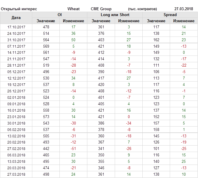Image resolution: width=198 pixels, height=178 pixels.
Task: Click the "(тыс. контрактов)" units label
Action: pos(142,9)
